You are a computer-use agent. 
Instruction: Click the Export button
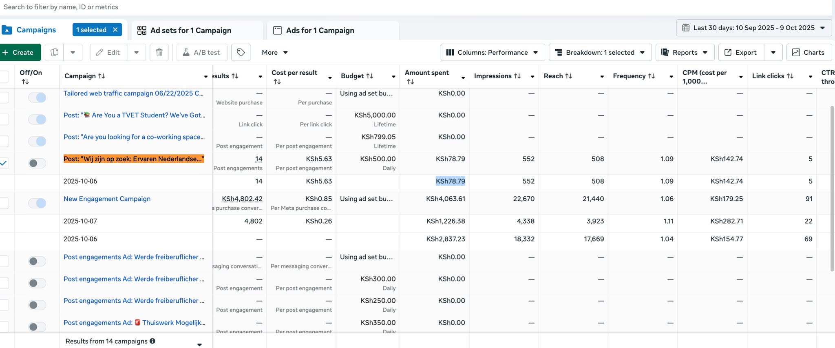click(x=740, y=52)
